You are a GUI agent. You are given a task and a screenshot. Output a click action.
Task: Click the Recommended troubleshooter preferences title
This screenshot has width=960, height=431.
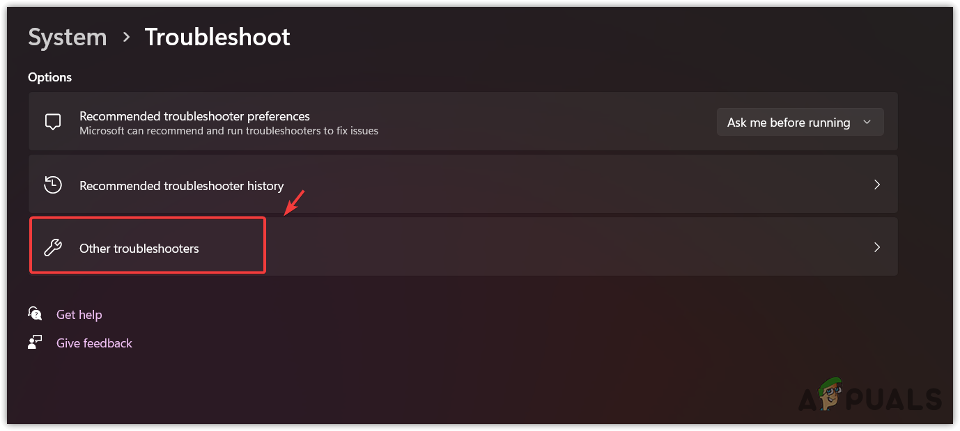pyautogui.click(x=194, y=116)
